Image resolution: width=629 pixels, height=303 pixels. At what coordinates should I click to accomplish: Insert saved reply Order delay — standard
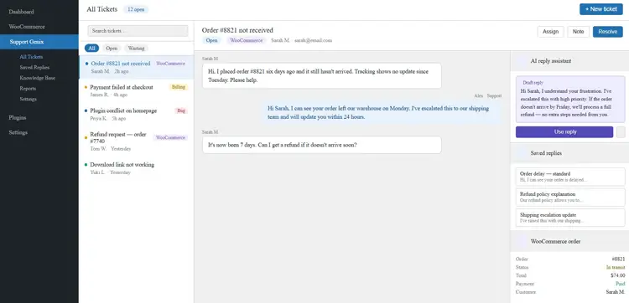click(x=570, y=177)
